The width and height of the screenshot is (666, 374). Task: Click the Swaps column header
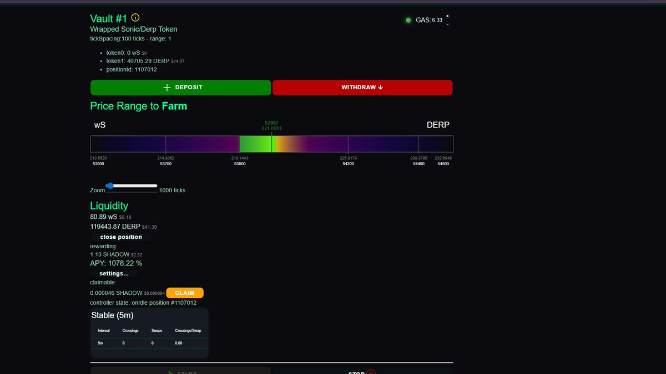pos(157,331)
